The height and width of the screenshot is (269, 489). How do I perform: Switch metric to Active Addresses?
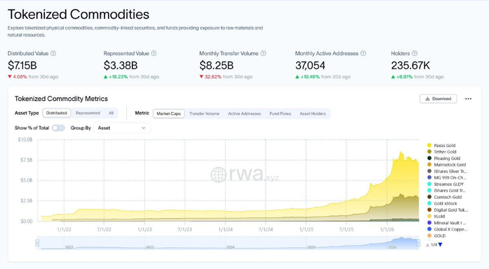[x=244, y=114]
